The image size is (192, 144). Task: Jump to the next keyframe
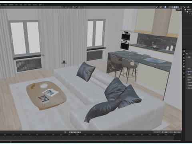coord(78,132)
